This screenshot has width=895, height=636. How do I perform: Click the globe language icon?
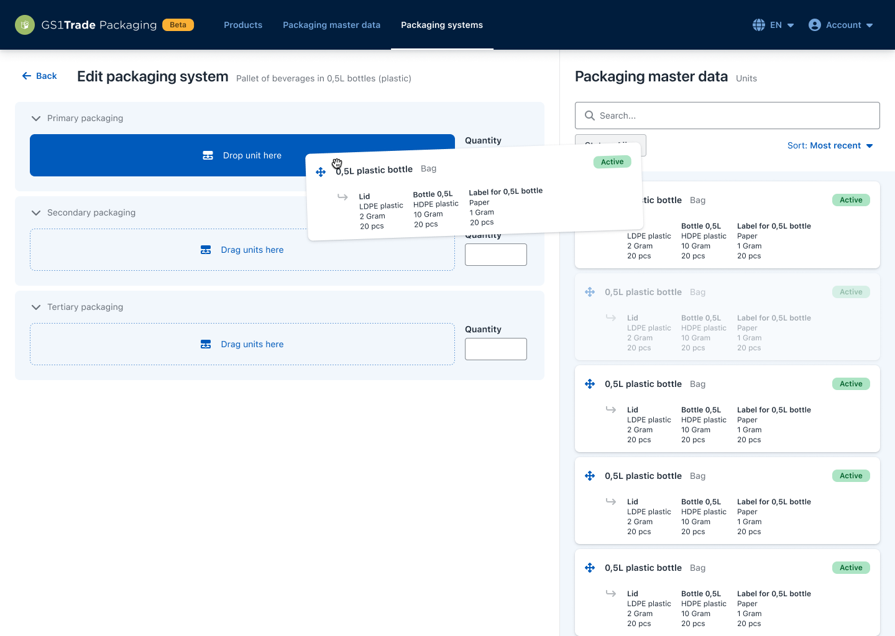point(759,25)
